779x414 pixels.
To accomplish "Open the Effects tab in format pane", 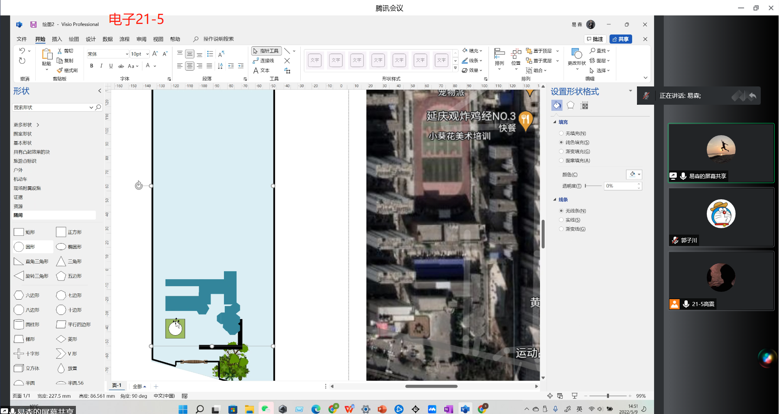I will click(570, 106).
